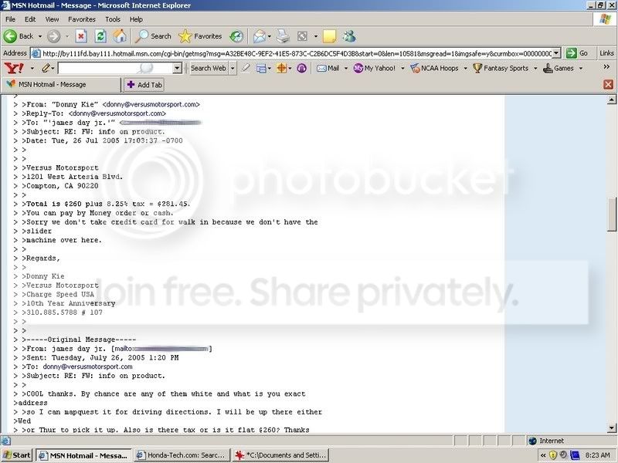
Task: Switch to Honda-Tech.com taskbar window
Action: [182, 455]
